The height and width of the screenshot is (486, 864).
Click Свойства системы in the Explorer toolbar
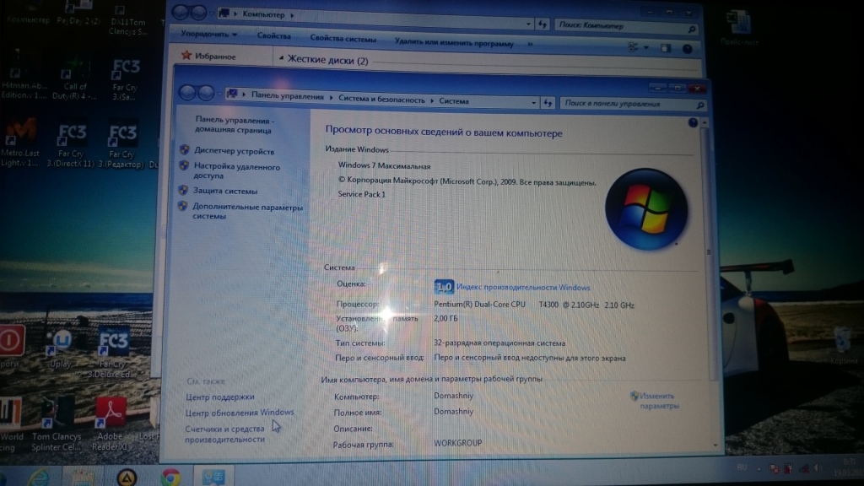point(343,38)
